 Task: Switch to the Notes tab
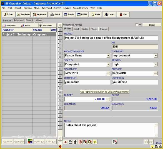[x=85, y=29]
